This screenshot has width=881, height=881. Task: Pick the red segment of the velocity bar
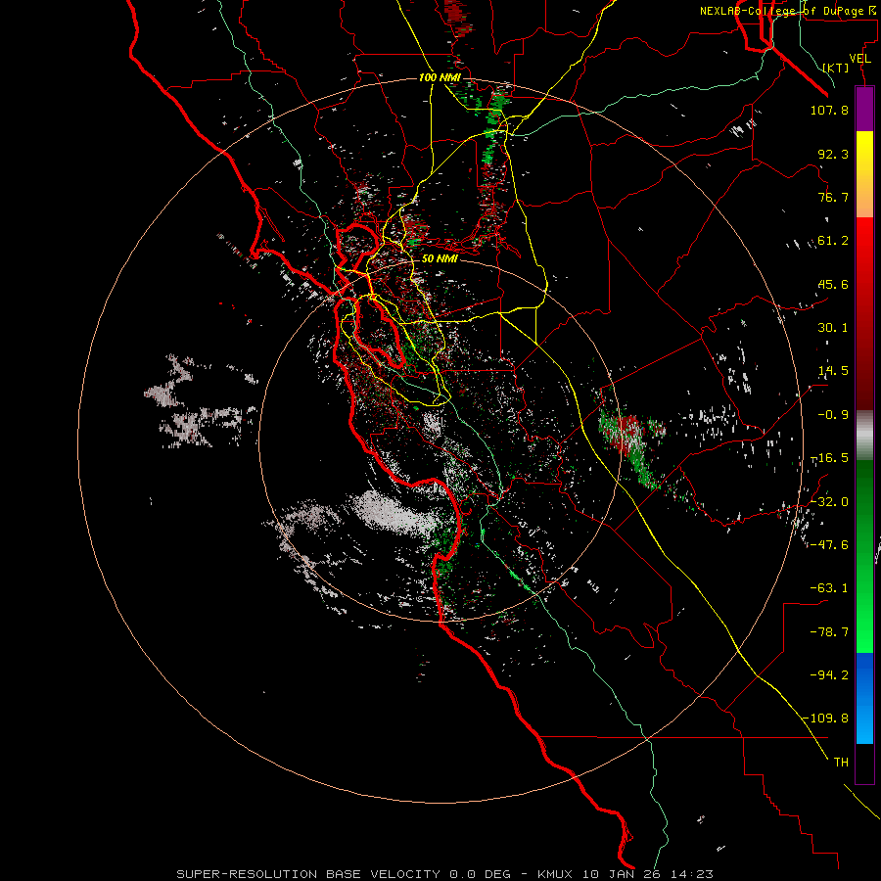pos(864,313)
